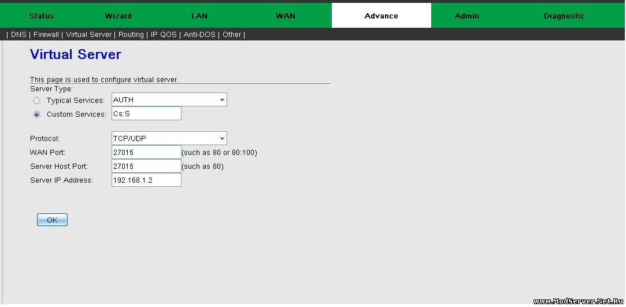Viewport: 626px width, 307px height.
Task: Open the Other submenu link
Action: [x=232, y=34]
